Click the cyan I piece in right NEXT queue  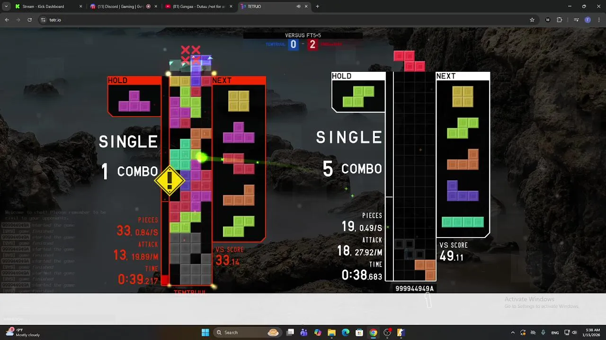[463, 222]
